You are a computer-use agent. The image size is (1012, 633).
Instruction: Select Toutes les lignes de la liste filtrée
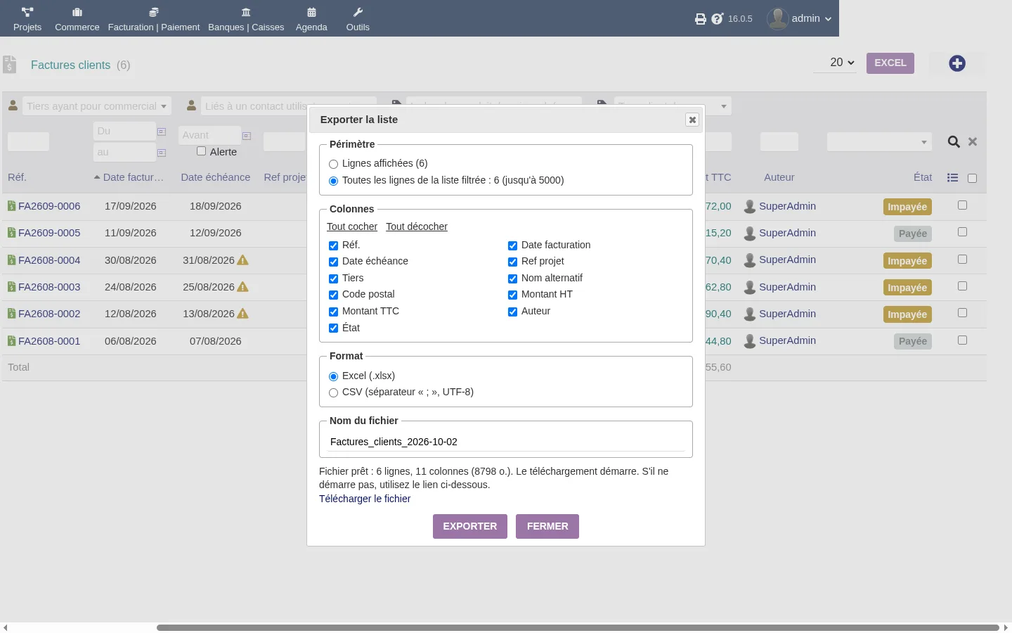[x=334, y=181]
